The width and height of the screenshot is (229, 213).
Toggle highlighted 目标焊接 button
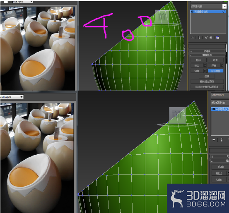coord(216,71)
